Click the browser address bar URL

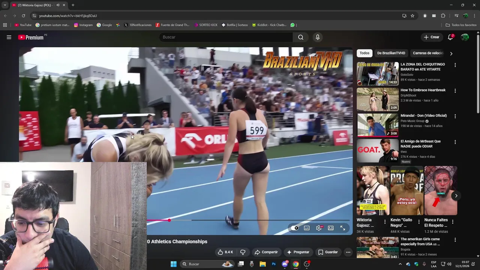68,16
